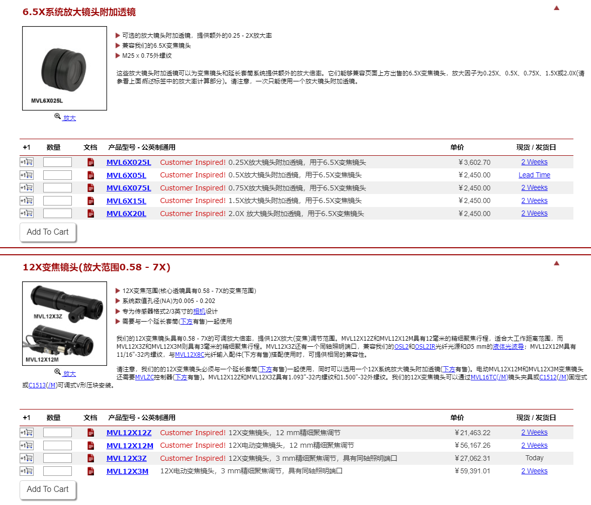Click the quantity field for MVL6X075L

(x=57, y=188)
